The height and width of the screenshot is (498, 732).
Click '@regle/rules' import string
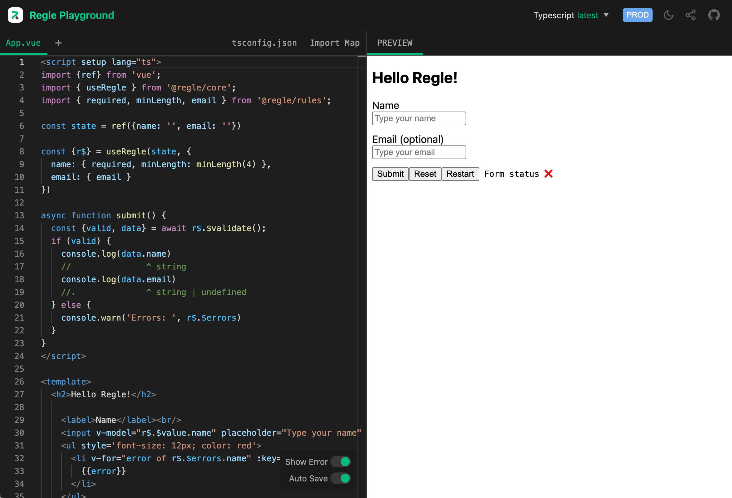pyautogui.click(x=291, y=100)
